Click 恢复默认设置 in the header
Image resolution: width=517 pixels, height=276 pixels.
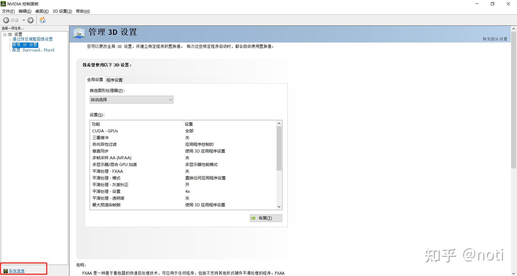495,39
